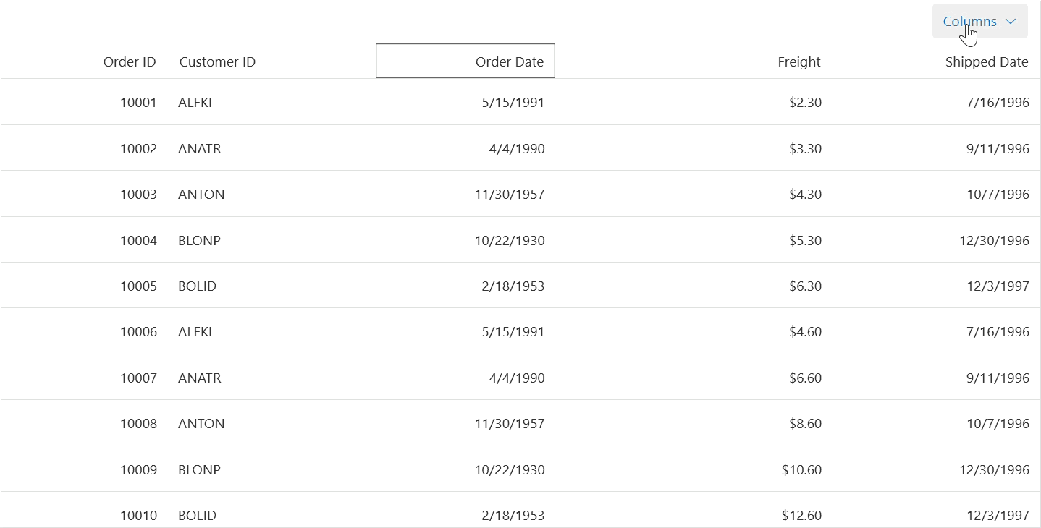Select freight cell showing $6.60
This screenshot has height=528, width=1041.
[805, 378]
